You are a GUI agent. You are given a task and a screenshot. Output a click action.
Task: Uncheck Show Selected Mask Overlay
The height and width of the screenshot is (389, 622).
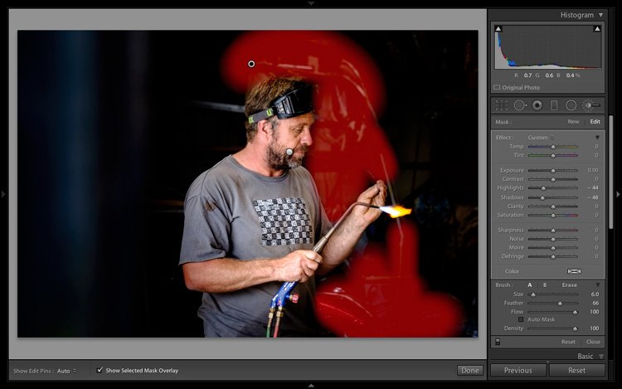[x=100, y=370]
